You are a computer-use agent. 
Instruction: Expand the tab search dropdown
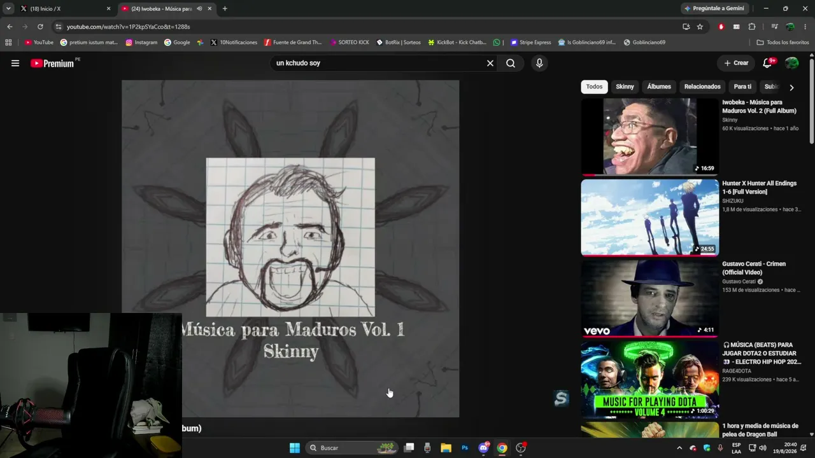(8, 8)
